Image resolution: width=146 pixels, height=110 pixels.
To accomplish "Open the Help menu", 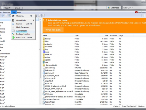I will coord(19,12).
